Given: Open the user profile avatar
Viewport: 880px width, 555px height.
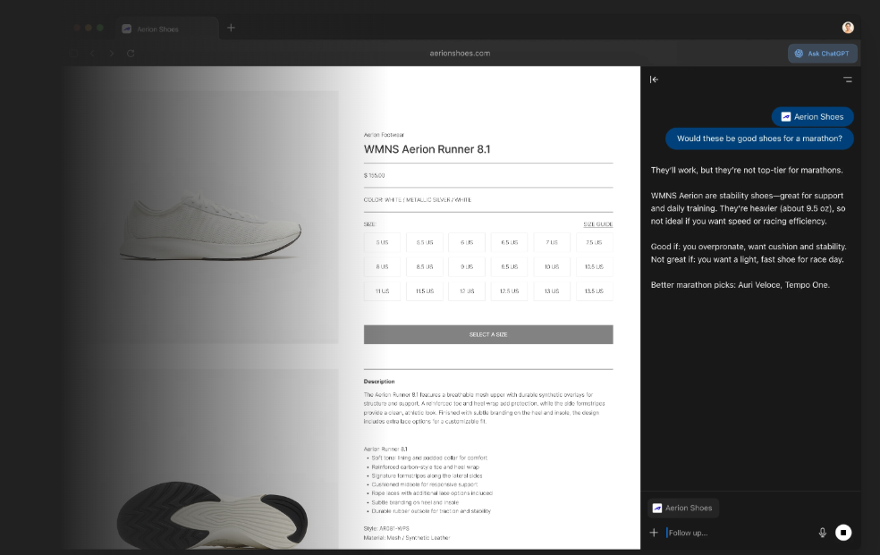Looking at the screenshot, I should (x=847, y=28).
